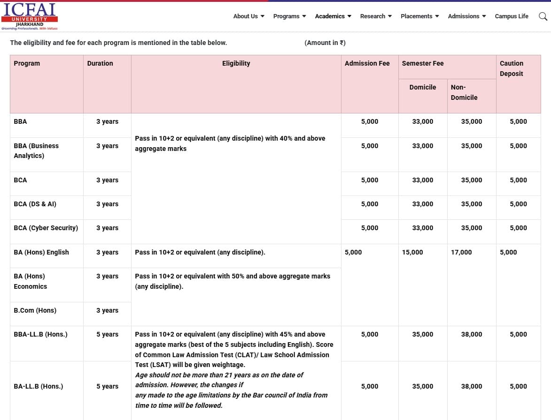The width and height of the screenshot is (551, 420).
Task: Expand the Programs dropdown menu
Action: pyautogui.click(x=289, y=16)
